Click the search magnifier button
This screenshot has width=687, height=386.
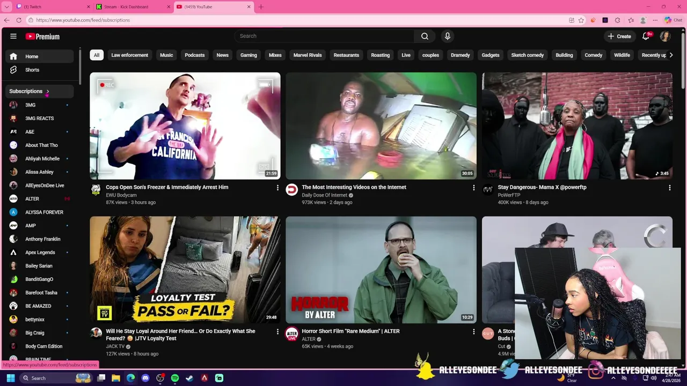point(425,36)
